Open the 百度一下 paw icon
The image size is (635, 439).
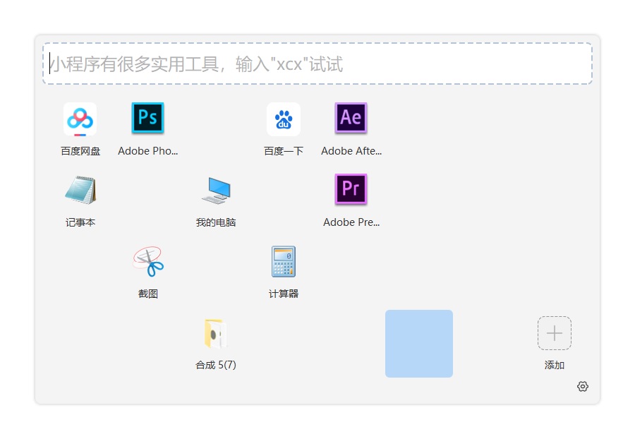click(284, 119)
